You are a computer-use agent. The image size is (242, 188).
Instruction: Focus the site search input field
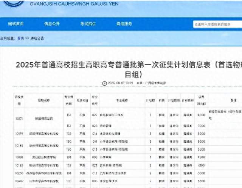[217, 24]
